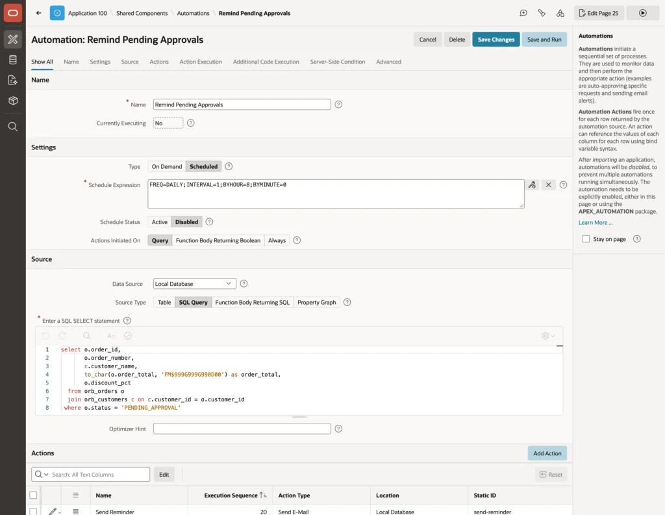Image resolution: width=665 pixels, height=515 pixels.
Task: Click the Add Action button
Action: tap(547, 453)
